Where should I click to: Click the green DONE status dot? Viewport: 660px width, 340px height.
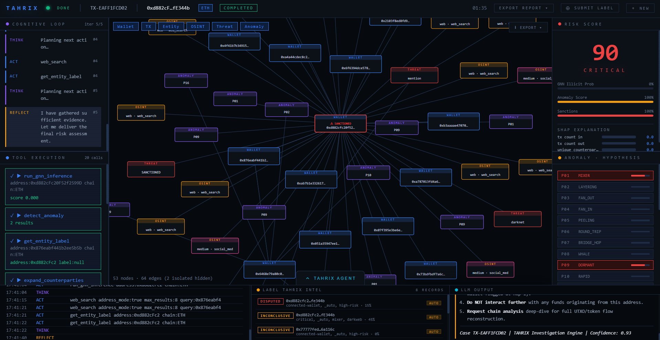coord(48,8)
